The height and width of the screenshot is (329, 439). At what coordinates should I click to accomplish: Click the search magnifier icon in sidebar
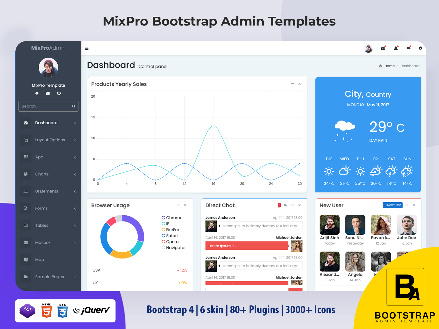tap(74, 106)
